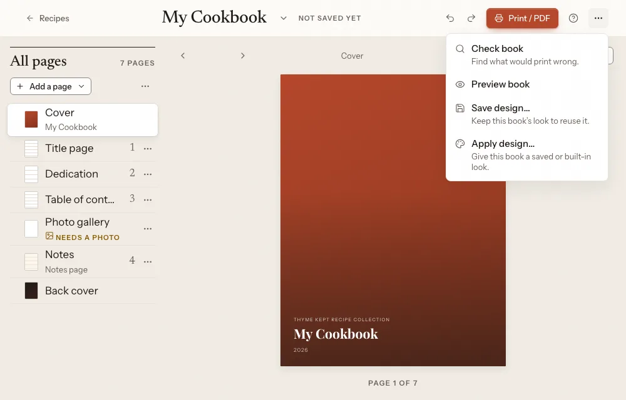This screenshot has width=626, height=400.
Task: Select the Back cover page row
Action: point(83,291)
